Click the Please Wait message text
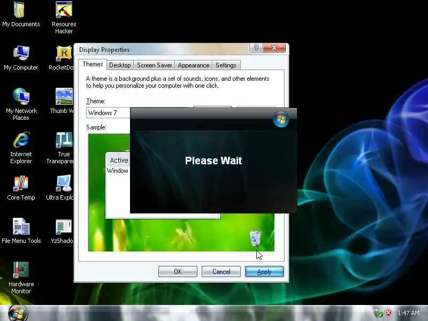 tap(213, 160)
